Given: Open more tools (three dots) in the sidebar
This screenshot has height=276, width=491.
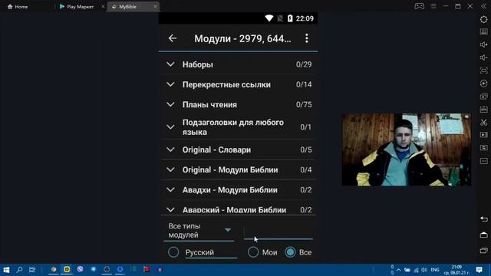Looking at the screenshot, I should pyautogui.click(x=483, y=161).
